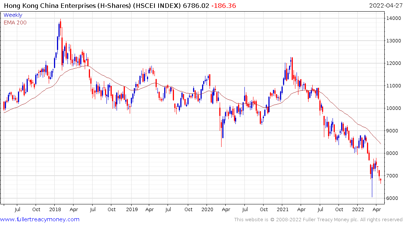Viewport: 403px width, 225px height.
Task: Click the 2019 x-axis label
Action: point(132,209)
